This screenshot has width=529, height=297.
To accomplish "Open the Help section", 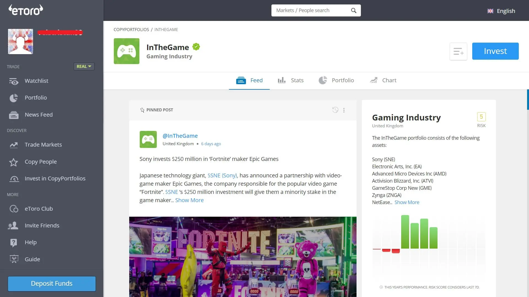I will point(30,242).
